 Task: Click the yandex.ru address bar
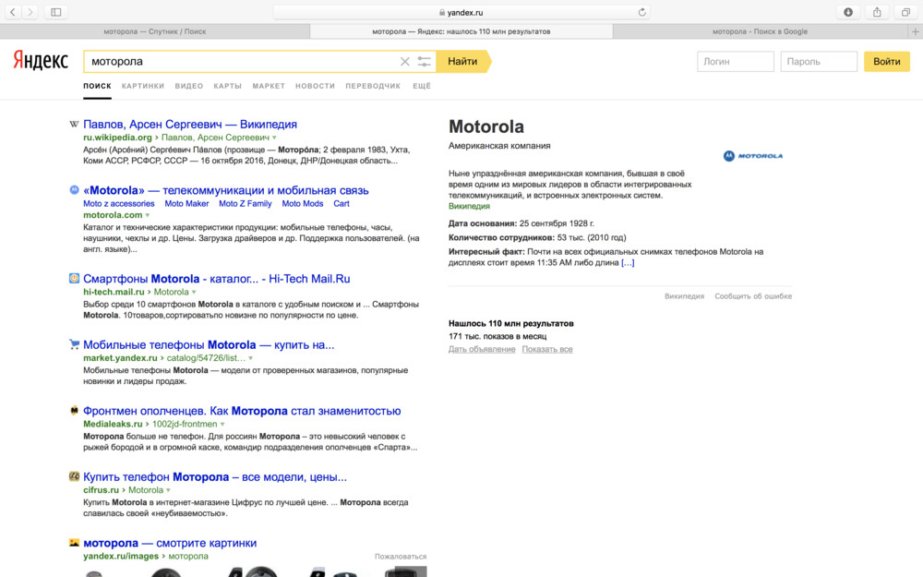pos(461,12)
